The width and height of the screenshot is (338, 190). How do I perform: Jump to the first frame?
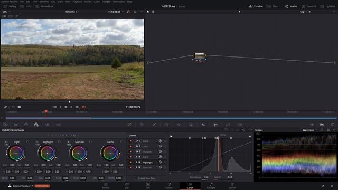tap(54, 107)
